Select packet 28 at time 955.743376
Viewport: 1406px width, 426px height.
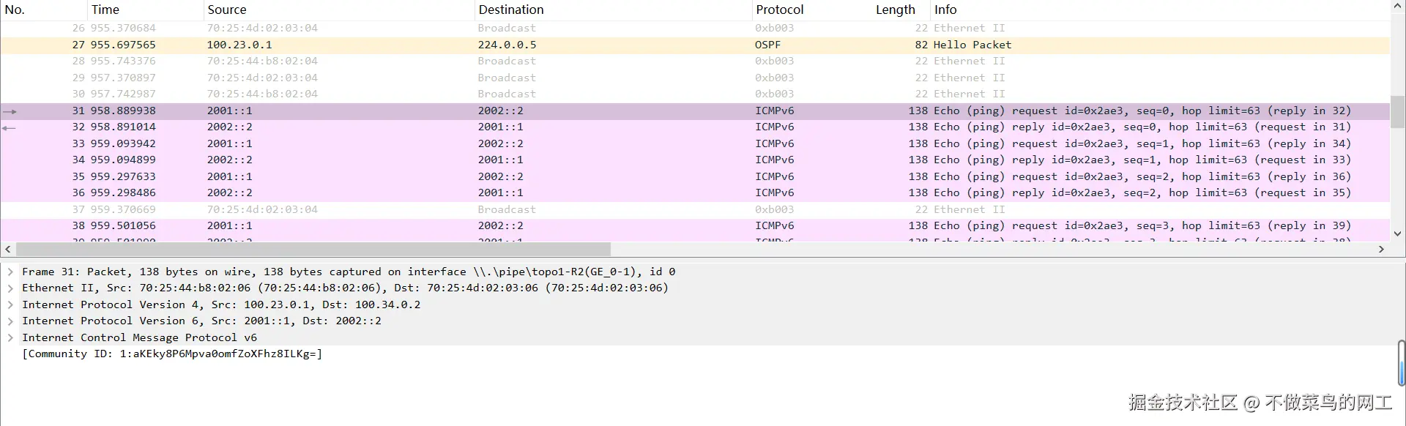click(x=695, y=61)
